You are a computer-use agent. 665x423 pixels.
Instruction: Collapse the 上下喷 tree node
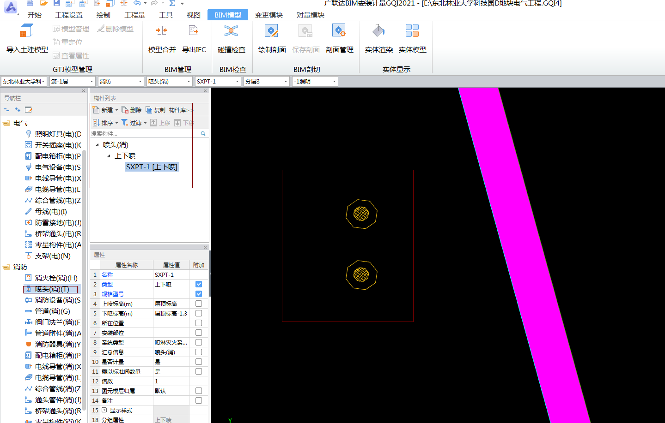click(x=109, y=156)
